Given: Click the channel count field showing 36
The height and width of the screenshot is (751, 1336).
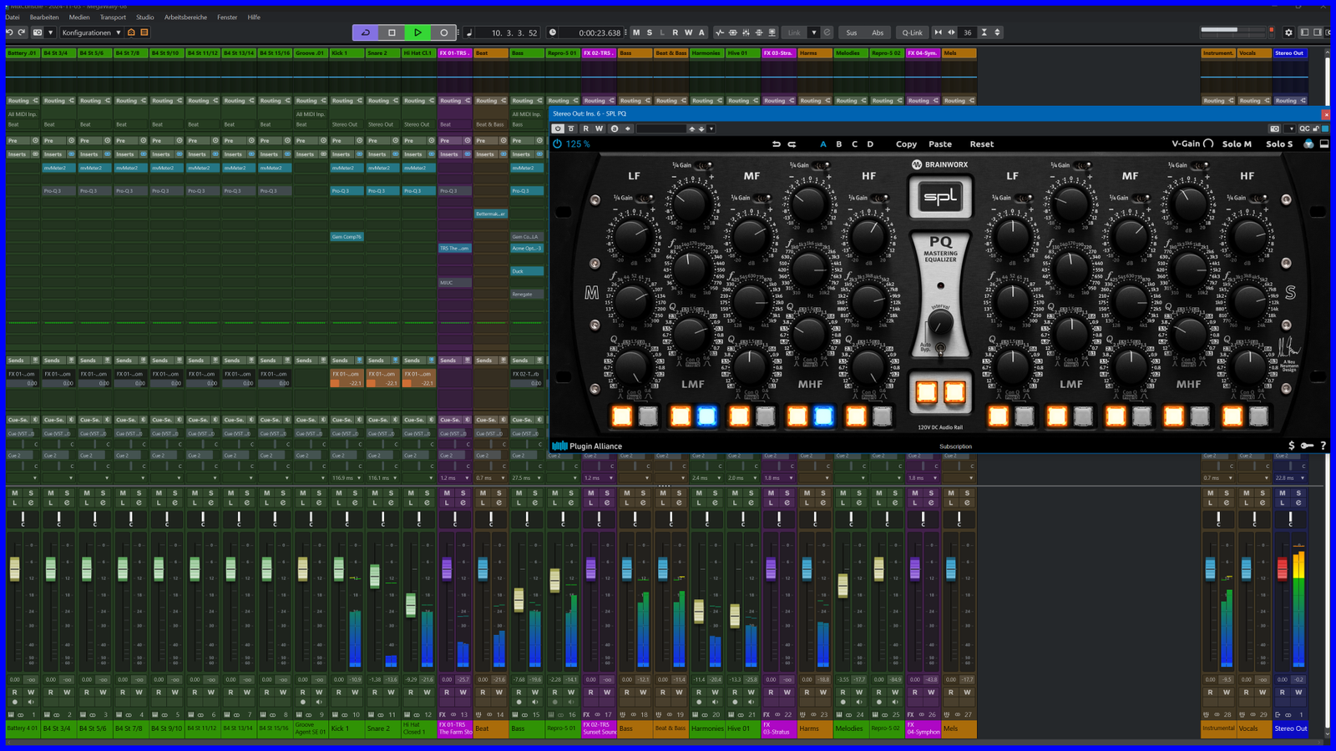Looking at the screenshot, I should 968,33.
